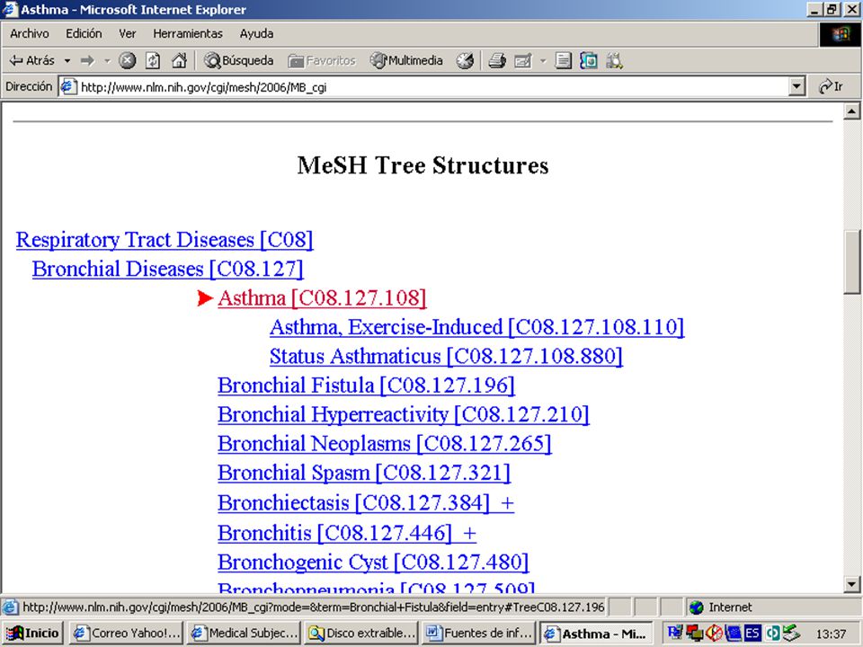Screen dimensions: 863x647
Task: Click the ES language indicator in tray
Action: [752, 634]
